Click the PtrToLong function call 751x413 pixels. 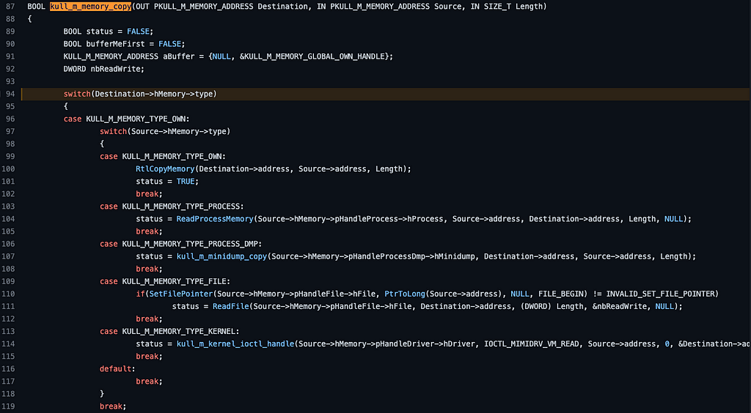click(x=405, y=294)
